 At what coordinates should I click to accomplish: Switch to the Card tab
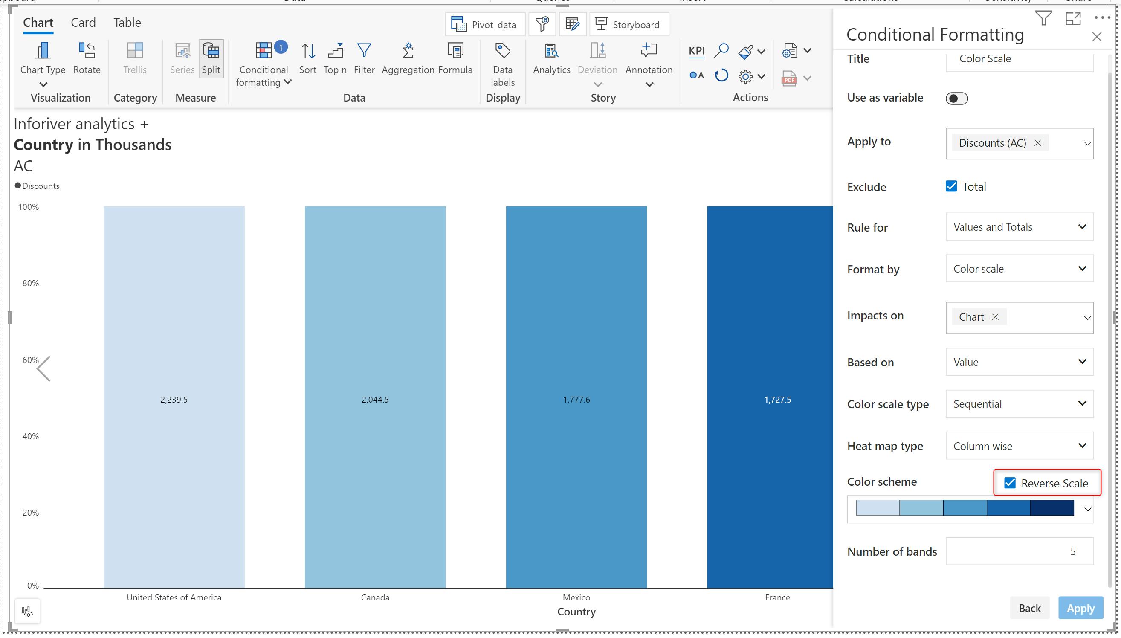83,22
